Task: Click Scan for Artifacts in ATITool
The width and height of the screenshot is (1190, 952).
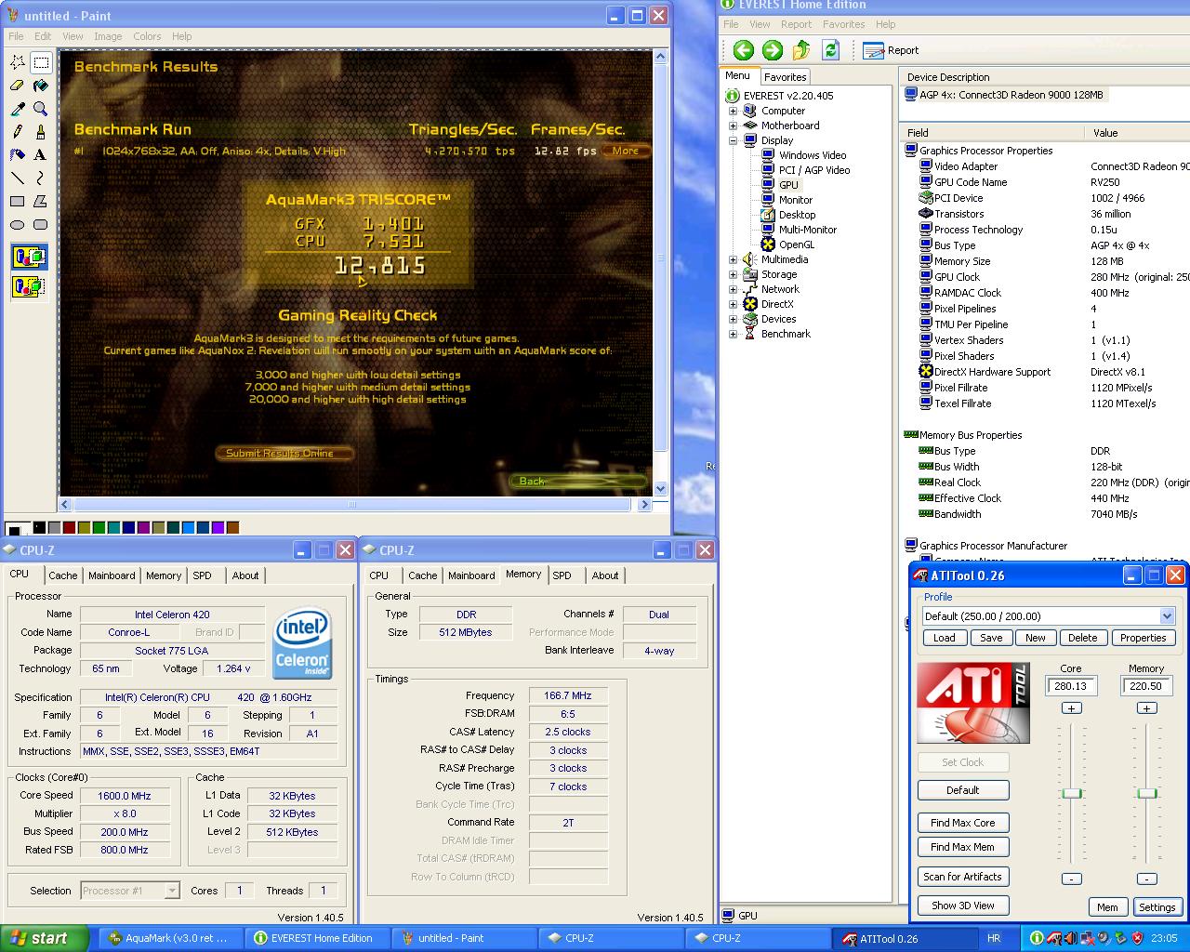Action: pyautogui.click(x=962, y=877)
